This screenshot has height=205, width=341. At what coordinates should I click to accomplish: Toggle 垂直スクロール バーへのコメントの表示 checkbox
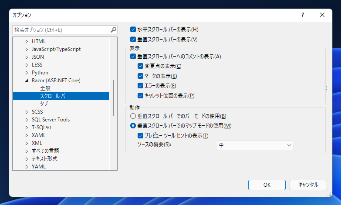click(x=133, y=57)
